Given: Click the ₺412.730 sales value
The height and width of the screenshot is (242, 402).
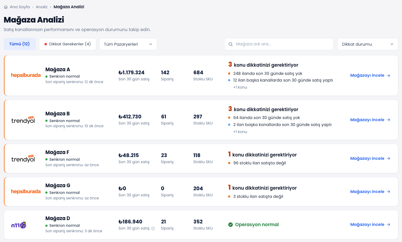Looking at the screenshot, I should [x=130, y=117].
